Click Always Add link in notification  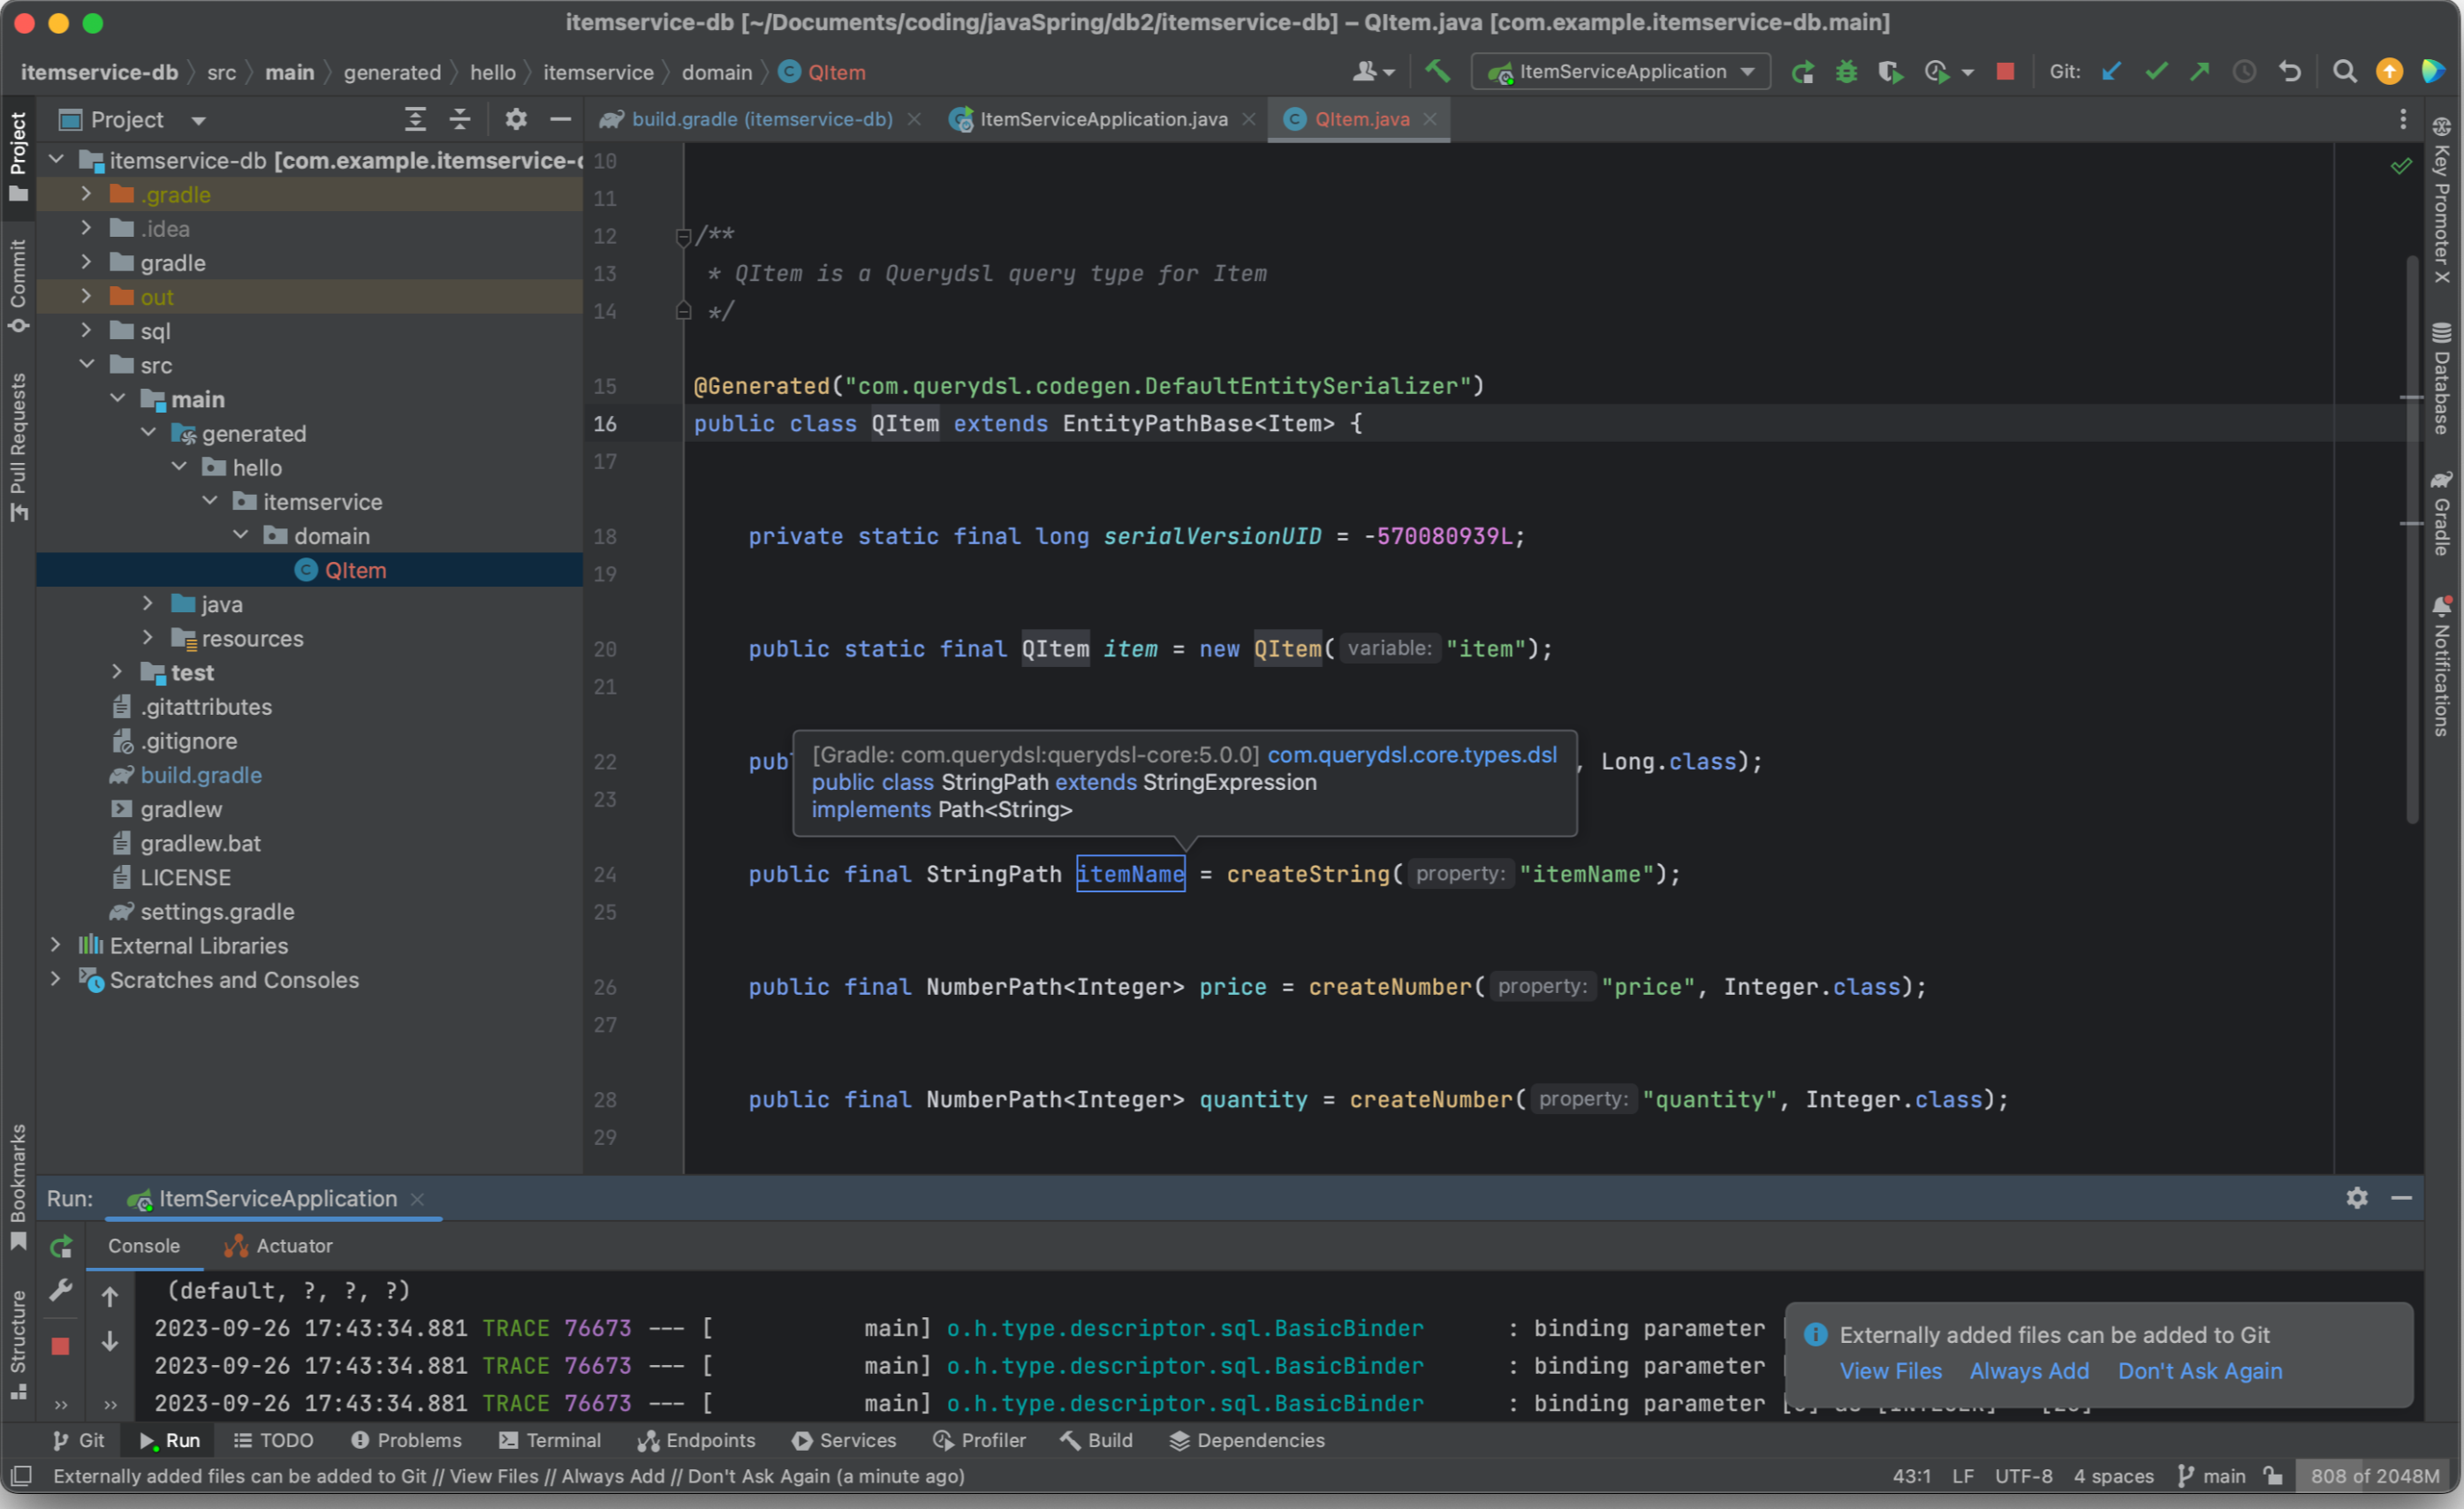point(2028,1371)
